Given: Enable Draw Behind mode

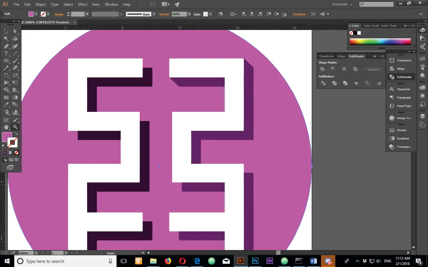Looking at the screenshot, I should pos(11,160).
